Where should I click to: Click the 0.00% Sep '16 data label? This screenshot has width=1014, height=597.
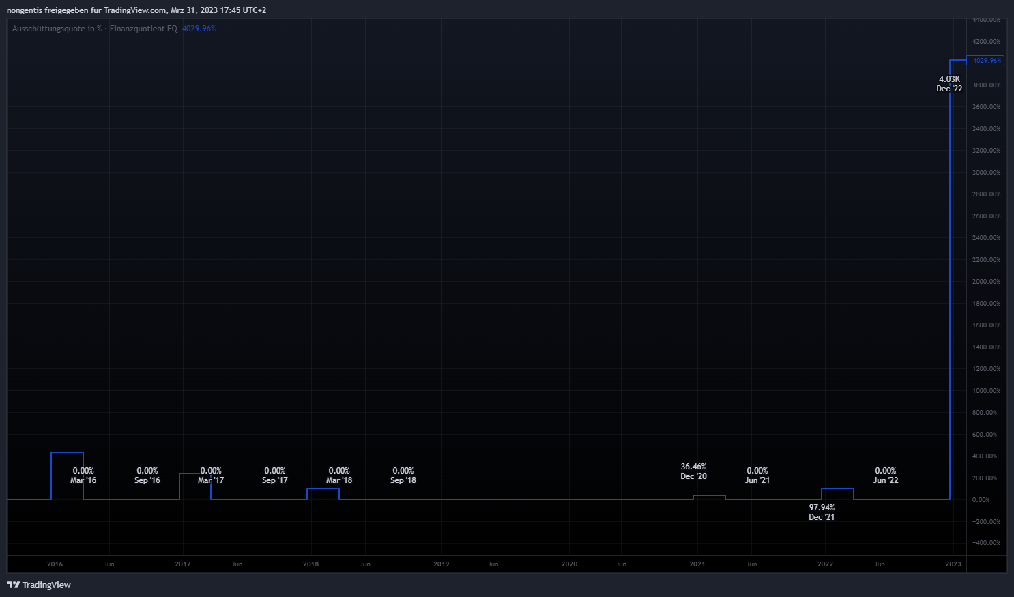point(147,476)
